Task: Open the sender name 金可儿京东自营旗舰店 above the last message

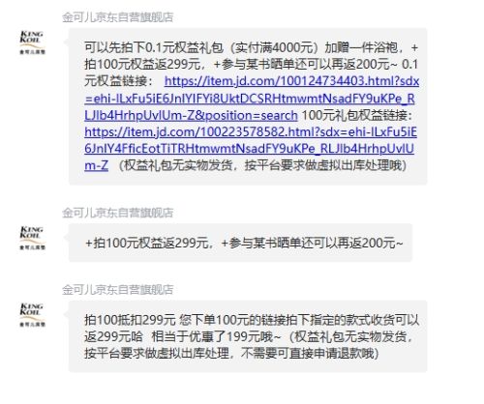Action: (118, 290)
